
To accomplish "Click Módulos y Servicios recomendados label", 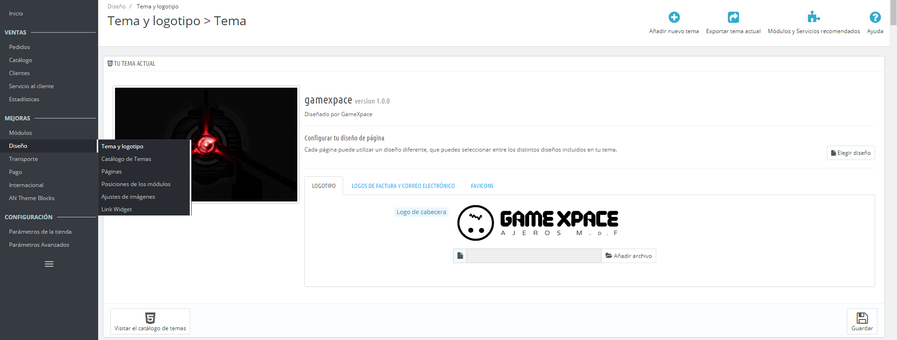I will [x=814, y=31].
